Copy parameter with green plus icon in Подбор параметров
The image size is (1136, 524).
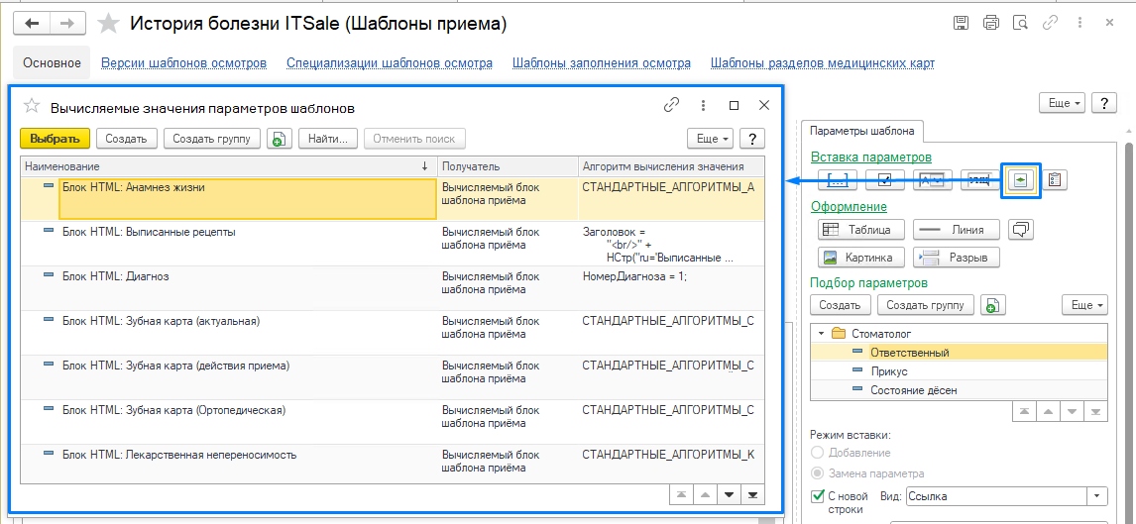[992, 305]
